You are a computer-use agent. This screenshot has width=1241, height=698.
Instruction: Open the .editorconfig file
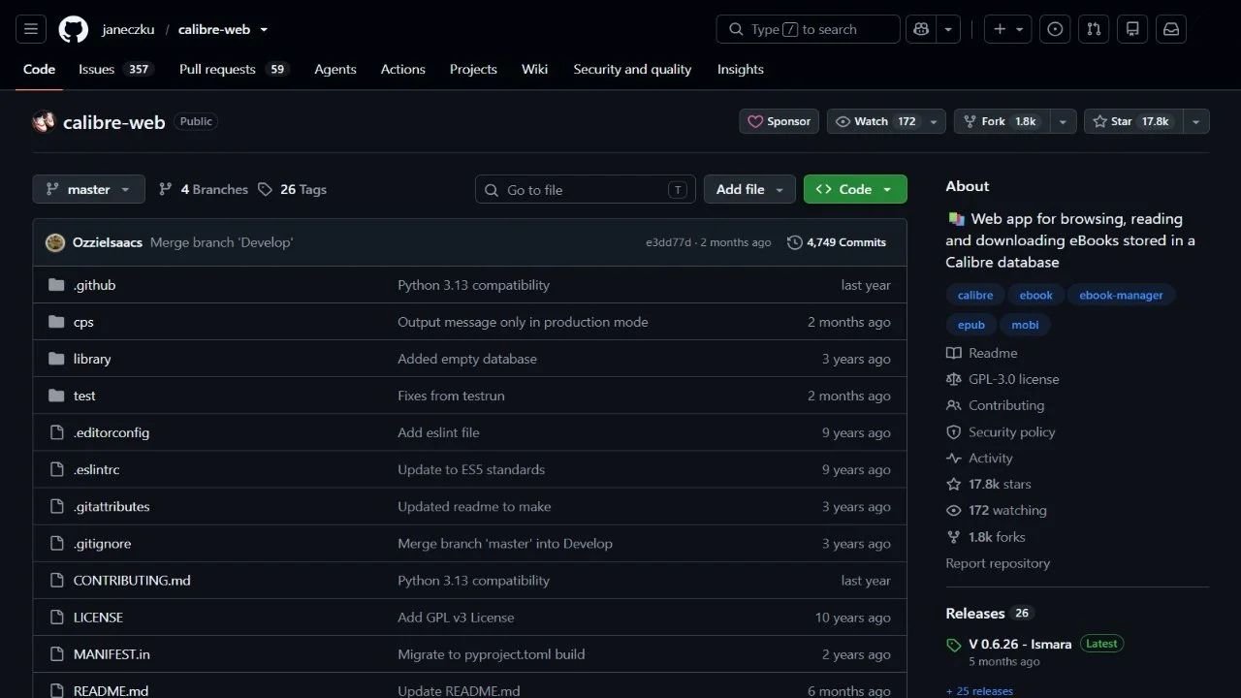tap(111, 432)
